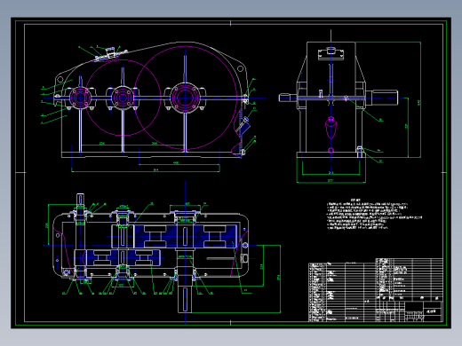Select the middle shaft bearing cap in front view
This screenshot has height=346, width=462.
[123, 98]
